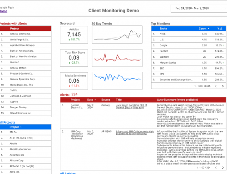Click the Title column header in Alerts
227x174 pixels.
tap(119, 99)
